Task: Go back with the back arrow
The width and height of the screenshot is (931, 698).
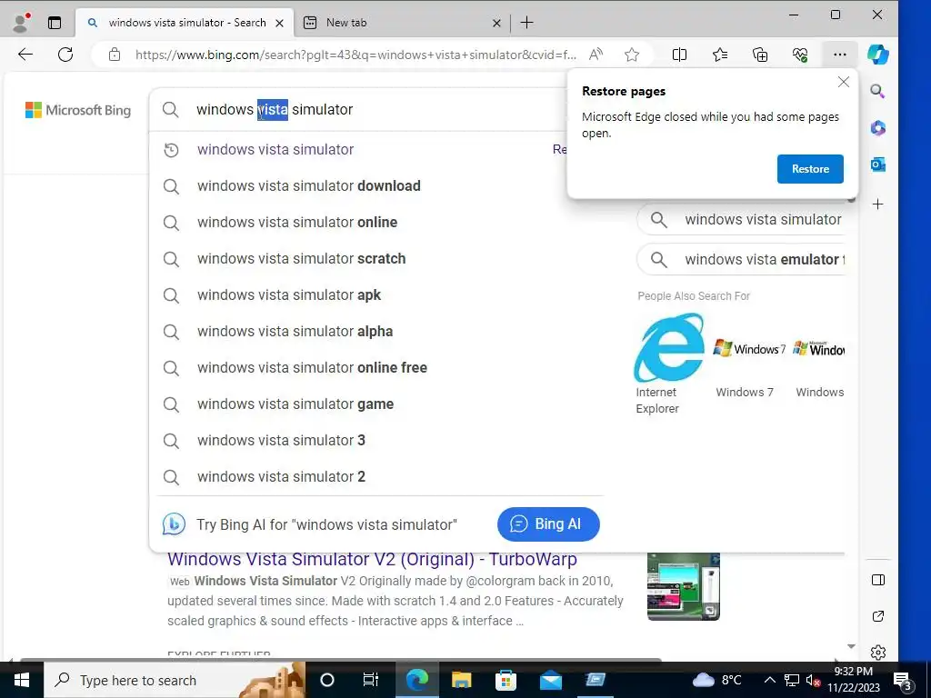Action: click(x=25, y=55)
